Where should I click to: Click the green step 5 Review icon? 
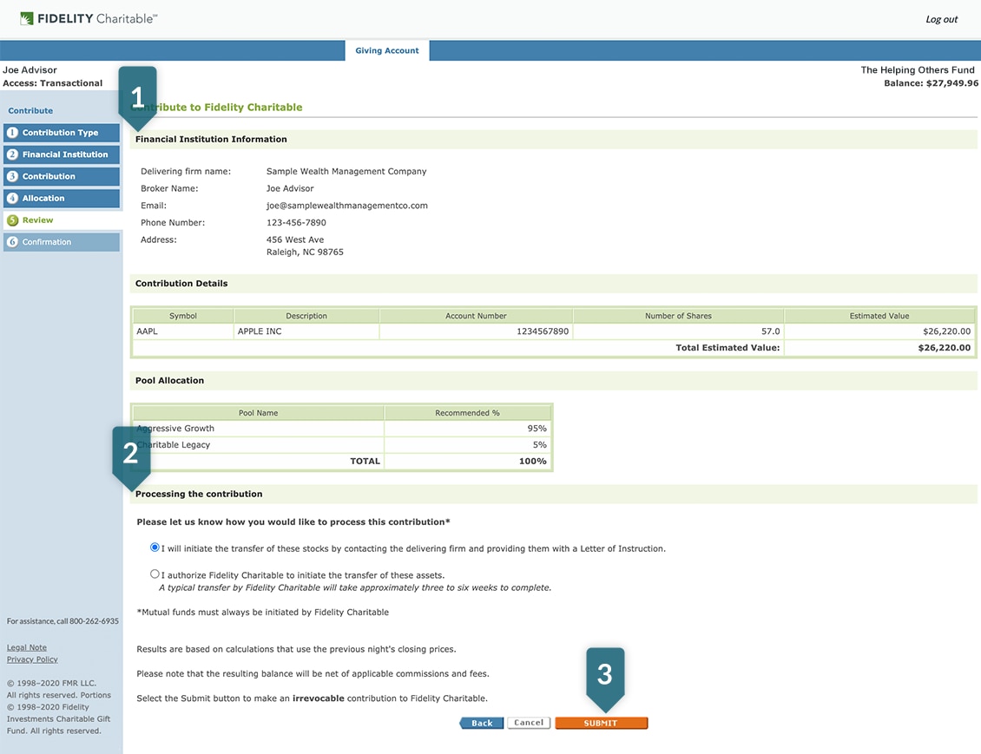tap(12, 220)
